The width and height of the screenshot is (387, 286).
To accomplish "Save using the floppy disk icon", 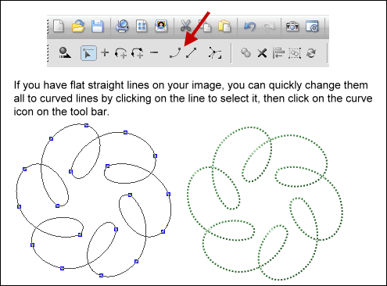I will tap(97, 27).
